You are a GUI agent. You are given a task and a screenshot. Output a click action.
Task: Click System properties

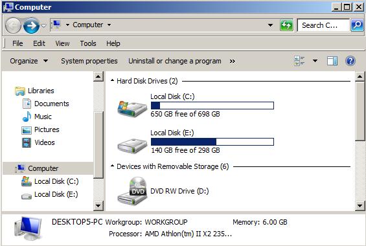pos(89,61)
